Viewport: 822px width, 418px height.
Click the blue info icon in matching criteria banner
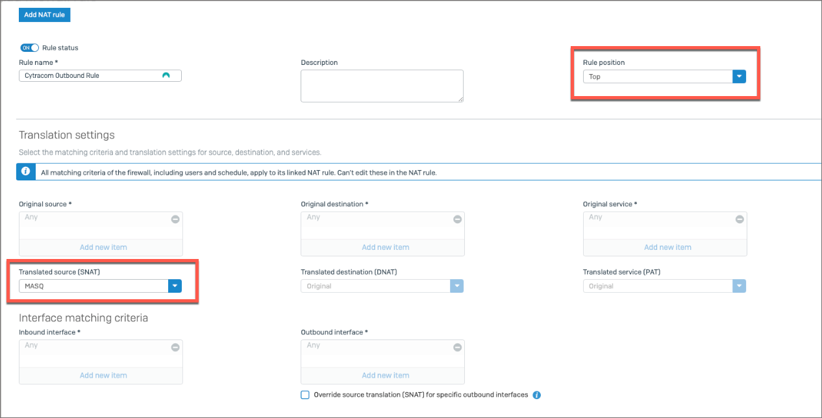(25, 172)
